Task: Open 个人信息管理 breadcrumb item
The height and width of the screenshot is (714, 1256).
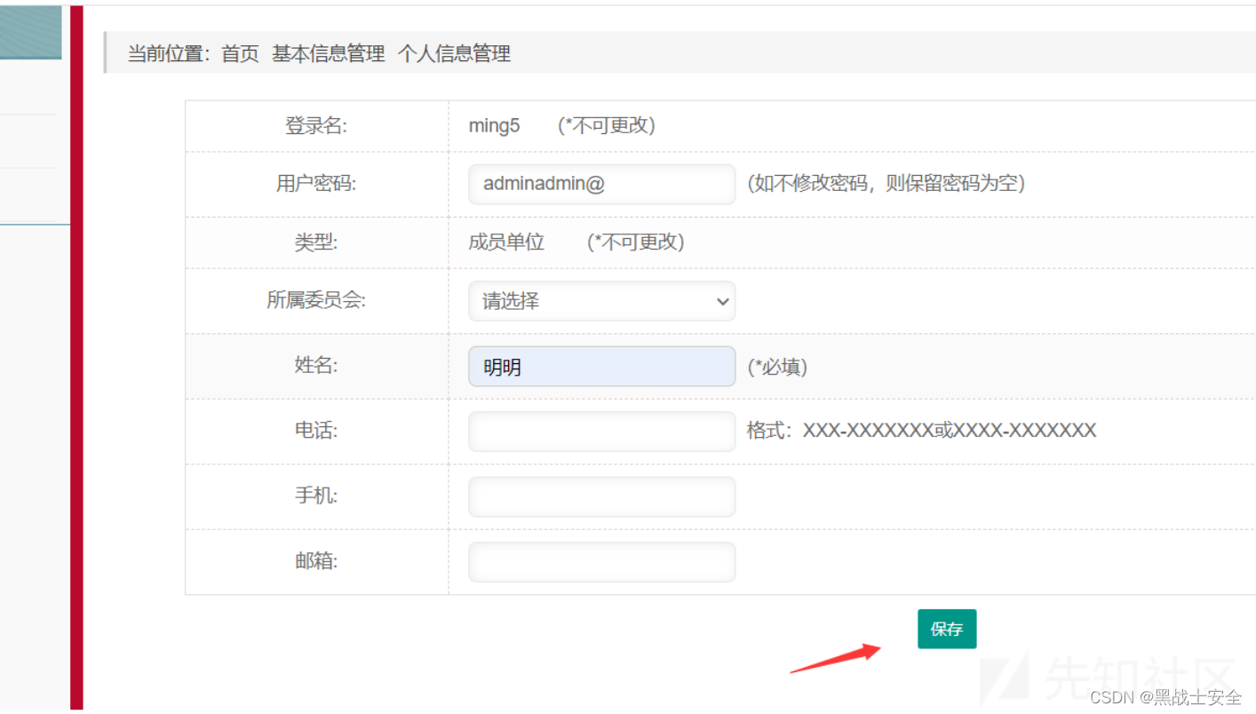Action: coord(454,53)
